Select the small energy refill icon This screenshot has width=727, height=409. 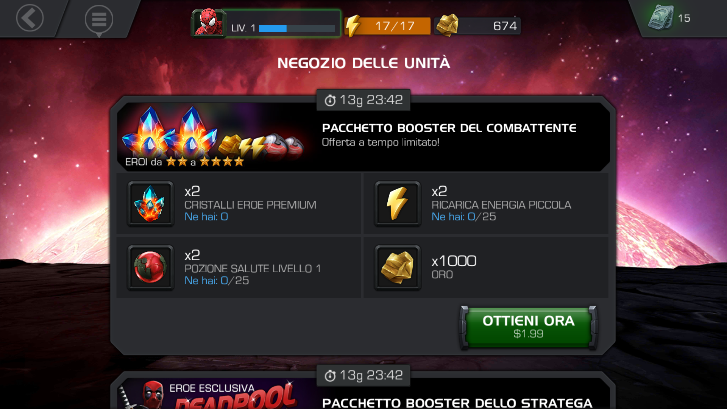pos(397,204)
